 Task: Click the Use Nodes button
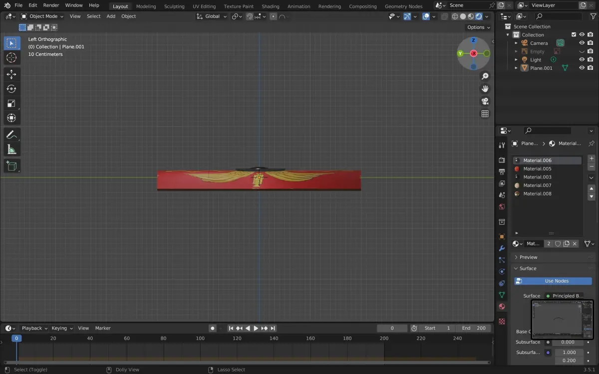(x=553, y=281)
